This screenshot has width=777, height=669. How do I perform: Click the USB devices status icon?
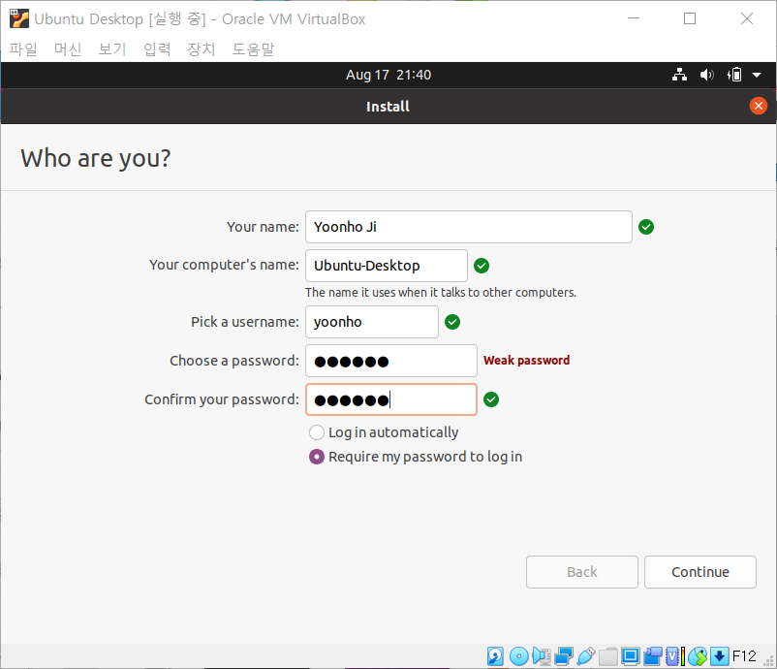586,656
